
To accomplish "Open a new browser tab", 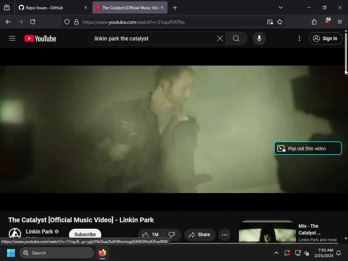I will (175, 8).
